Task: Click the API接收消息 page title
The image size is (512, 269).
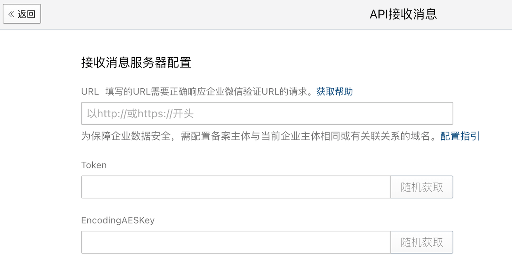Action: 403,14
